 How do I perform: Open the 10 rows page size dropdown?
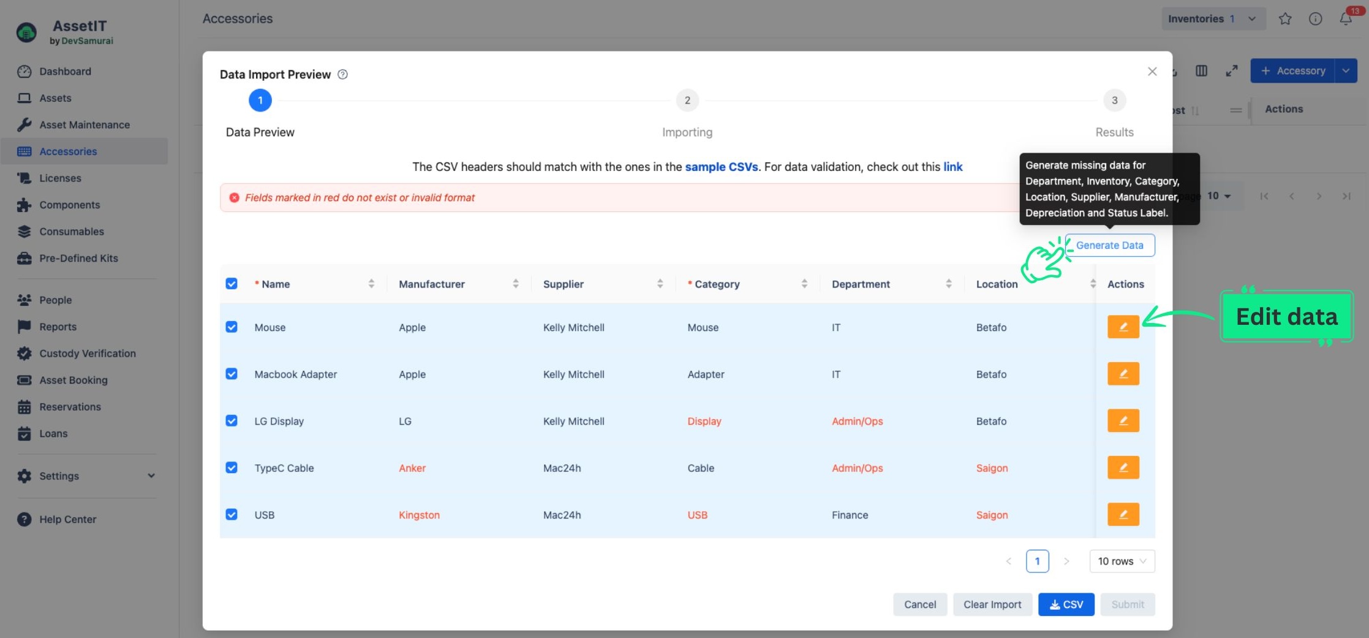click(1122, 561)
